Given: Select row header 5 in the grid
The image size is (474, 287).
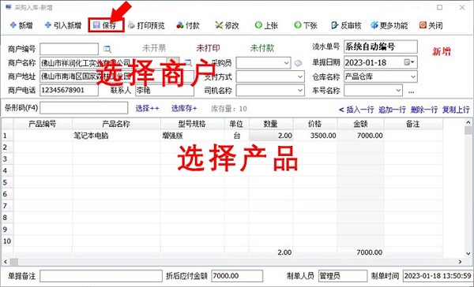Looking at the screenshot, I should pyautogui.click(x=7, y=182).
